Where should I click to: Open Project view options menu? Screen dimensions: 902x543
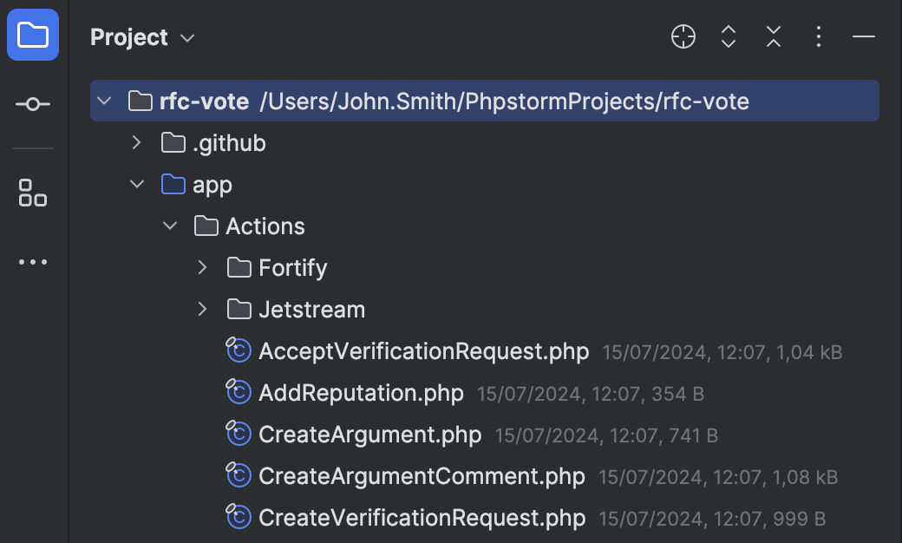pyautogui.click(x=819, y=36)
